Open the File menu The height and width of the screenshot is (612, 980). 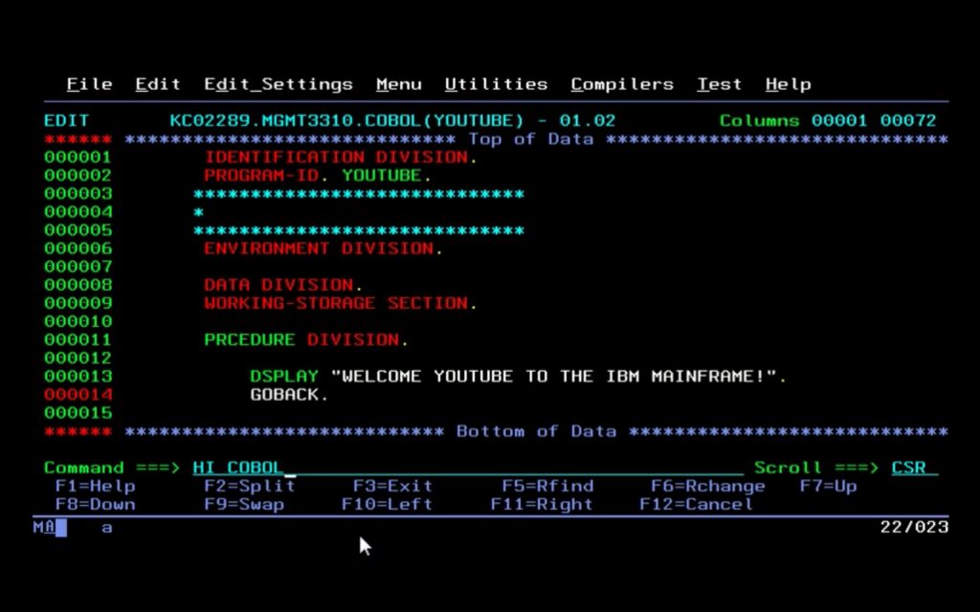pos(89,84)
